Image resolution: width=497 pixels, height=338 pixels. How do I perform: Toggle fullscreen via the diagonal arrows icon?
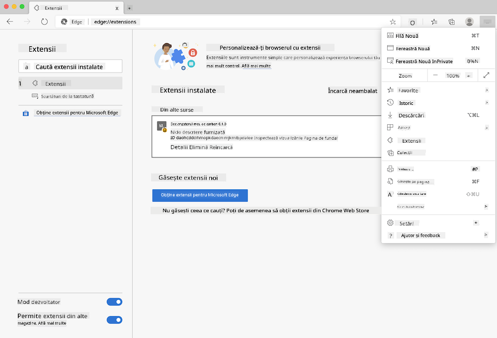[x=486, y=75]
